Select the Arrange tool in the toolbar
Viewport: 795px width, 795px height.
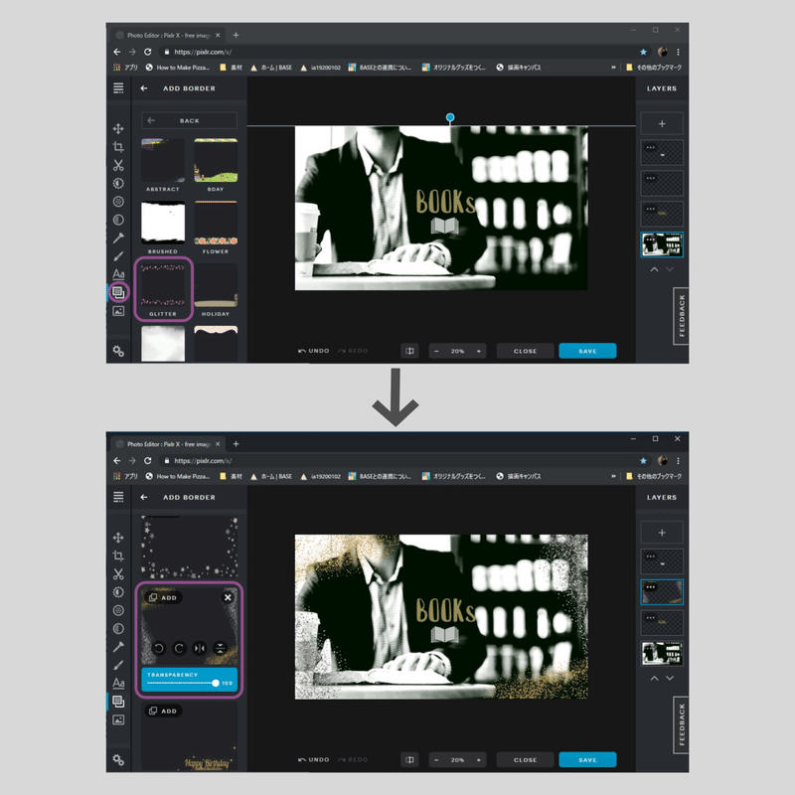tap(118, 130)
